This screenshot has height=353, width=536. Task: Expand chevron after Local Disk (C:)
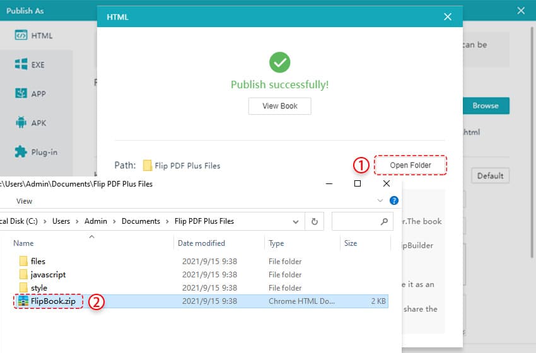(x=45, y=221)
